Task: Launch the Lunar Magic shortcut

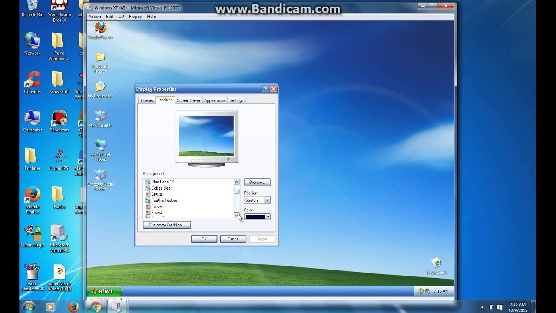Action: pos(33,236)
